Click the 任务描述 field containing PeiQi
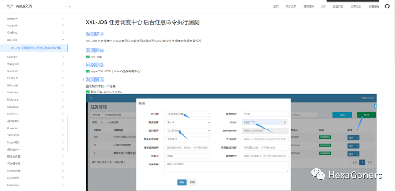395x191 pixels. click(x=265, y=114)
